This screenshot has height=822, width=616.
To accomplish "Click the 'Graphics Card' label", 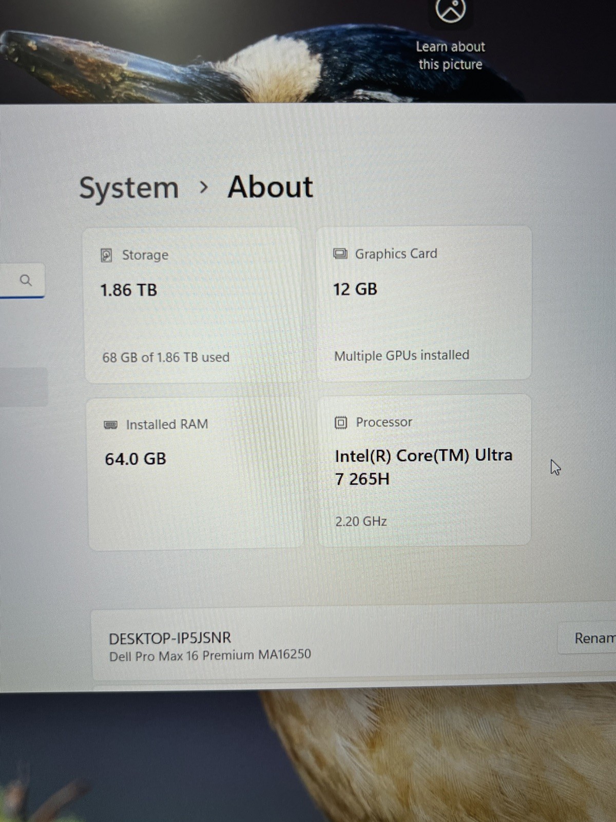I will pos(396,253).
